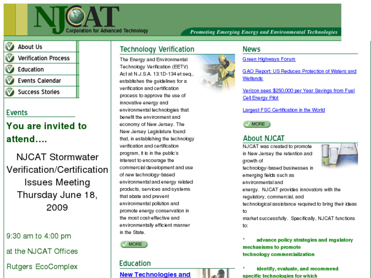
Task: Click the checkmark icon beside Success Stories
Action: click(10, 92)
